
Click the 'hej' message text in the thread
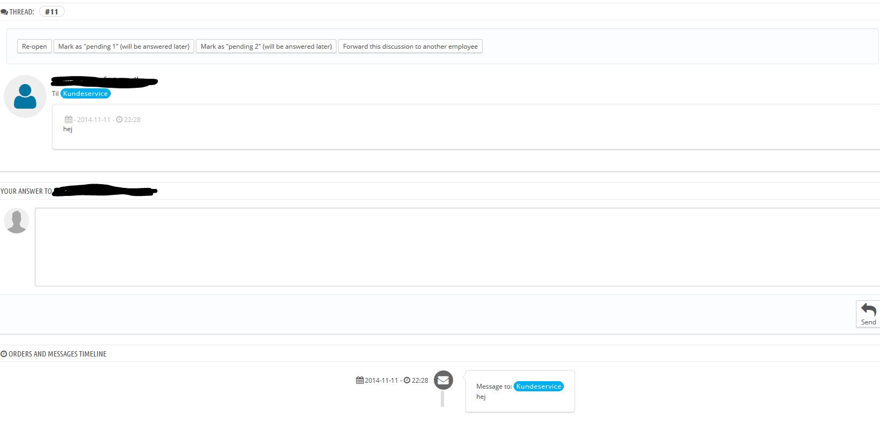68,129
